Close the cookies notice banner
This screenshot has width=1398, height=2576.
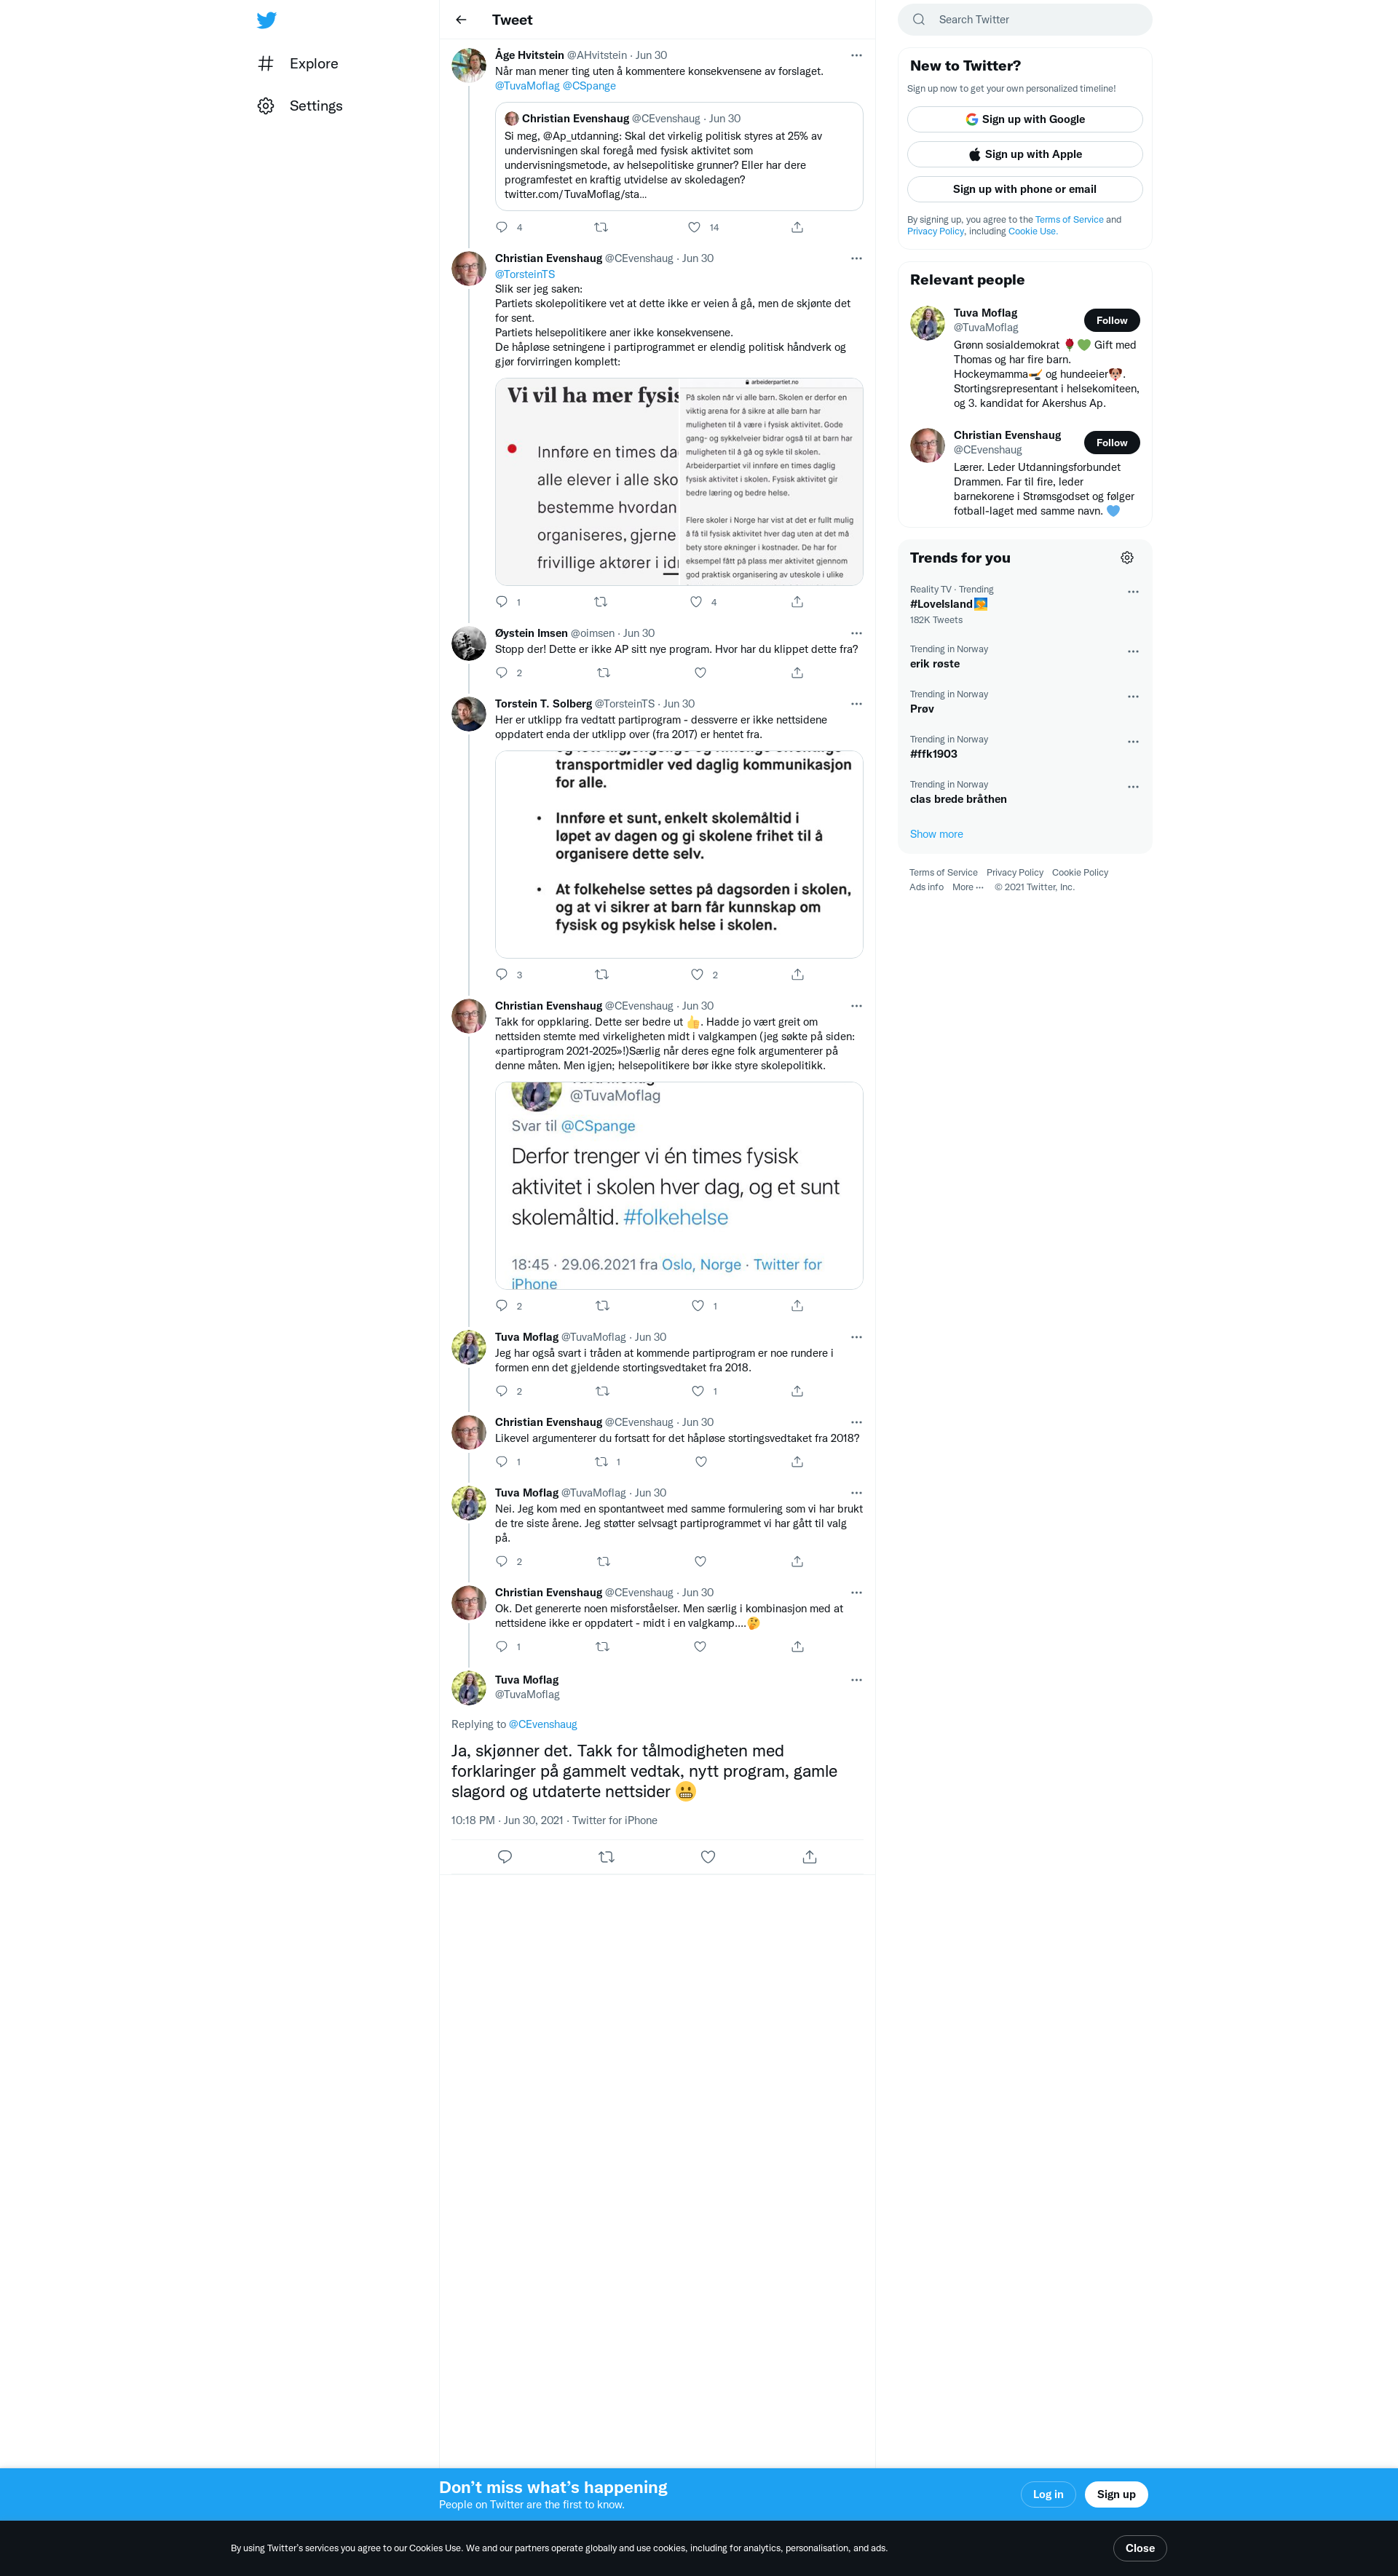(1139, 2548)
